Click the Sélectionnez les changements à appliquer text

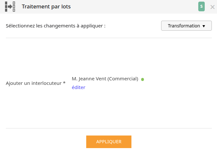tap(56, 26)
